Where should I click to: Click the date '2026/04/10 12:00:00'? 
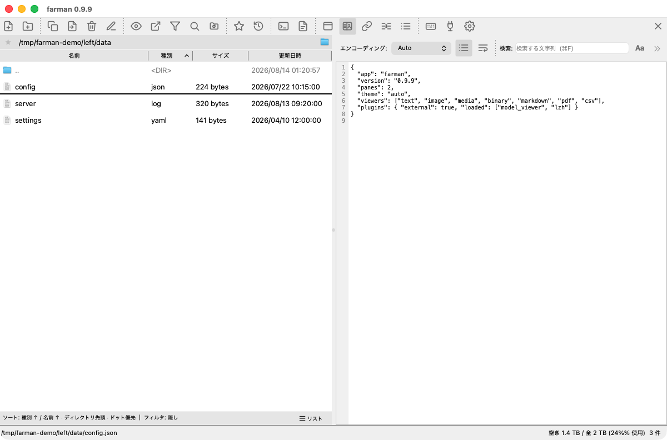[286, 121]
